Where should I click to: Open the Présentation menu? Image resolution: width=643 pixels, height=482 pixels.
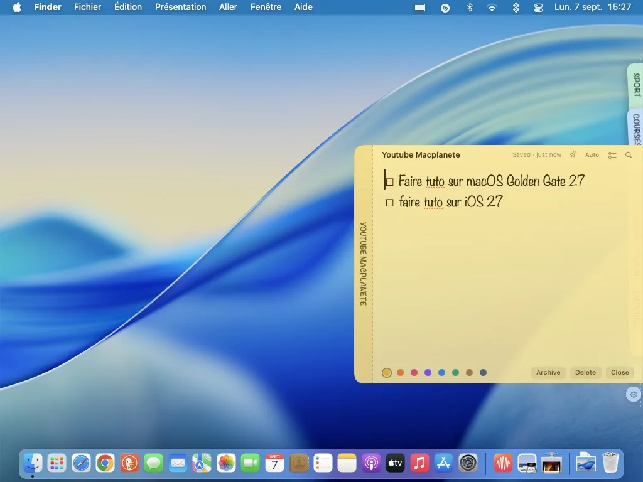point(180,7)
